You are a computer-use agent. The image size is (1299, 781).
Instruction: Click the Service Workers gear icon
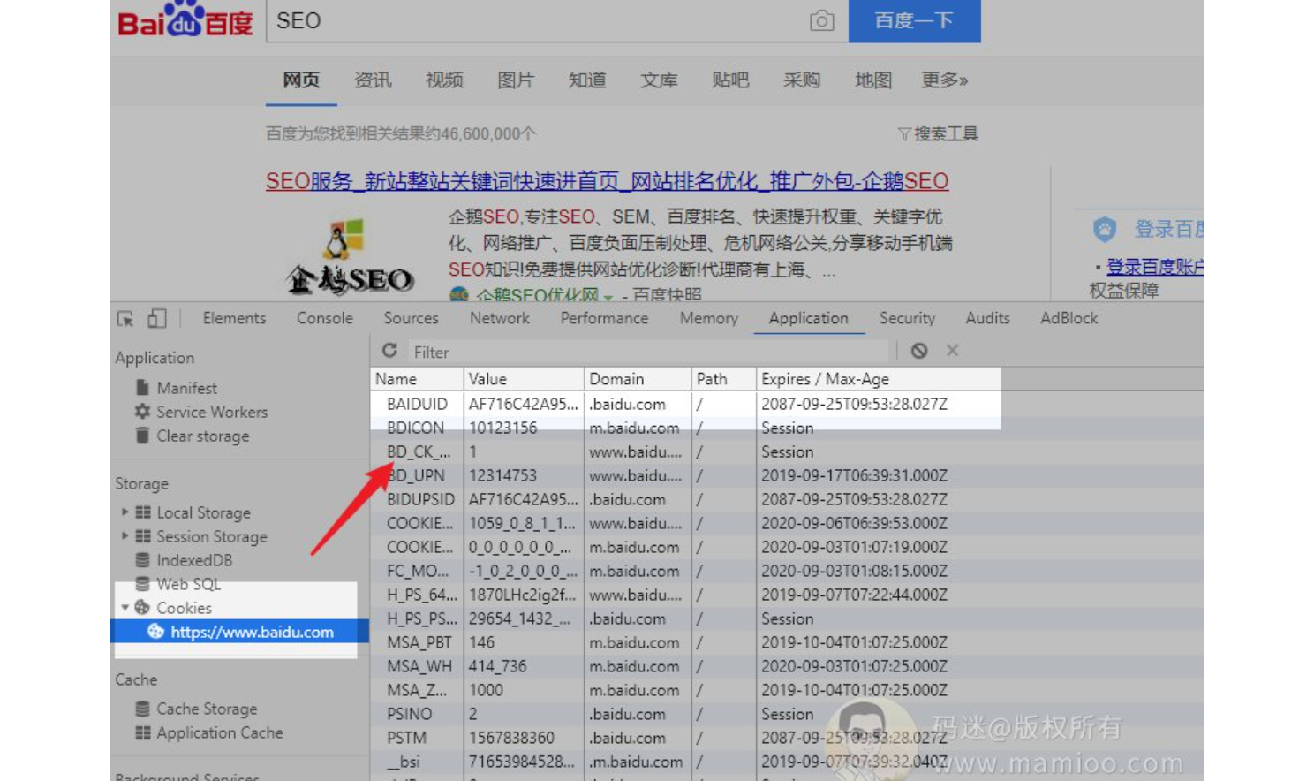pos(142,411)
